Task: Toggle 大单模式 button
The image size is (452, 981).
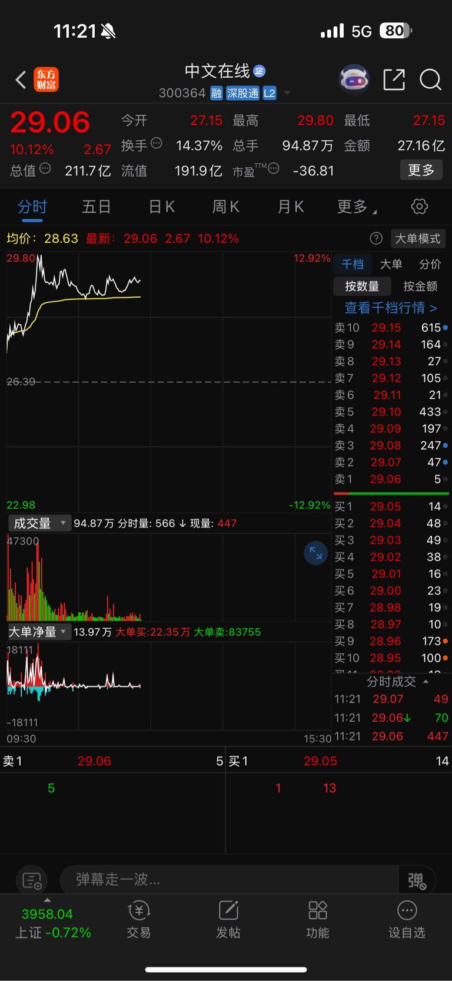Action: coord(418,239)
